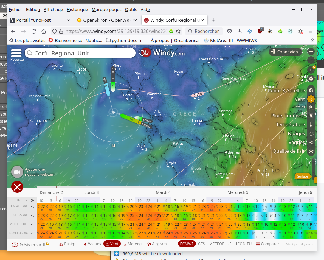Click the Windy.com logo

(x=162, y=53)
